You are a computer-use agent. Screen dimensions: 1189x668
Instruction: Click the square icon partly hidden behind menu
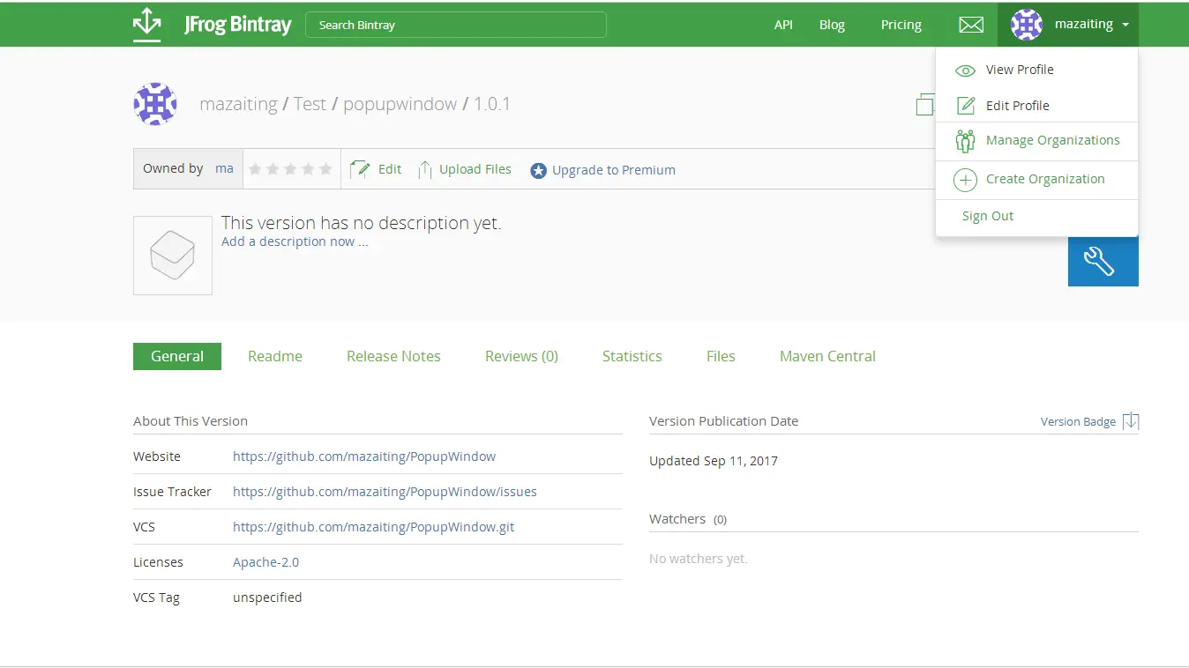[x=925, y=105]
